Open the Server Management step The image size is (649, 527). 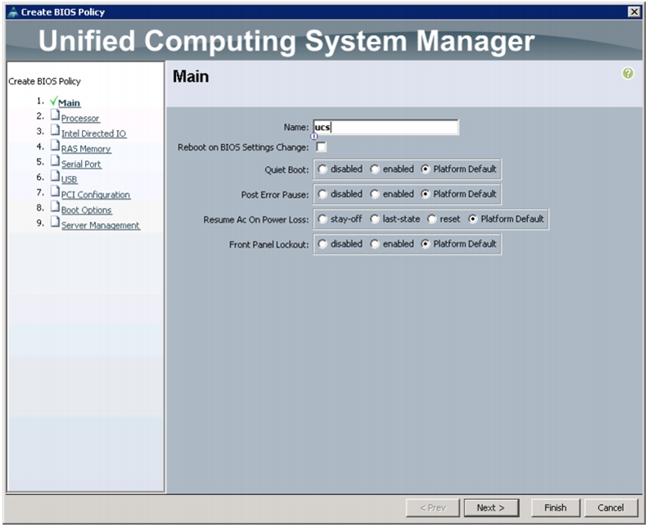pyautogui.click(x=101, y=226)
